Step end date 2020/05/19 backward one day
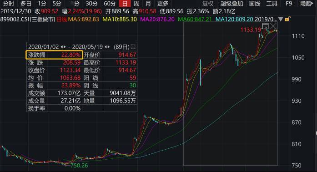Screen dimensions: 317x172 106,47
